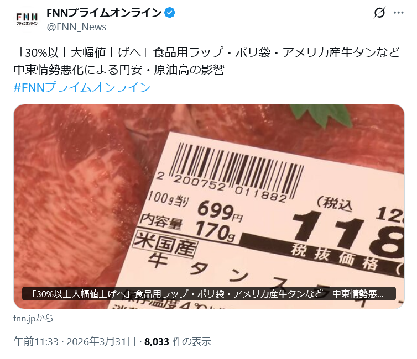Click the 2026年3月31日 date text

click(x=101, y=341)
